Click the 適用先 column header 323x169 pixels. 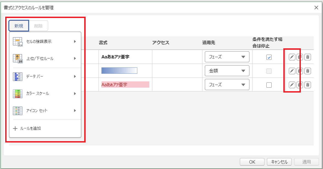209,43
